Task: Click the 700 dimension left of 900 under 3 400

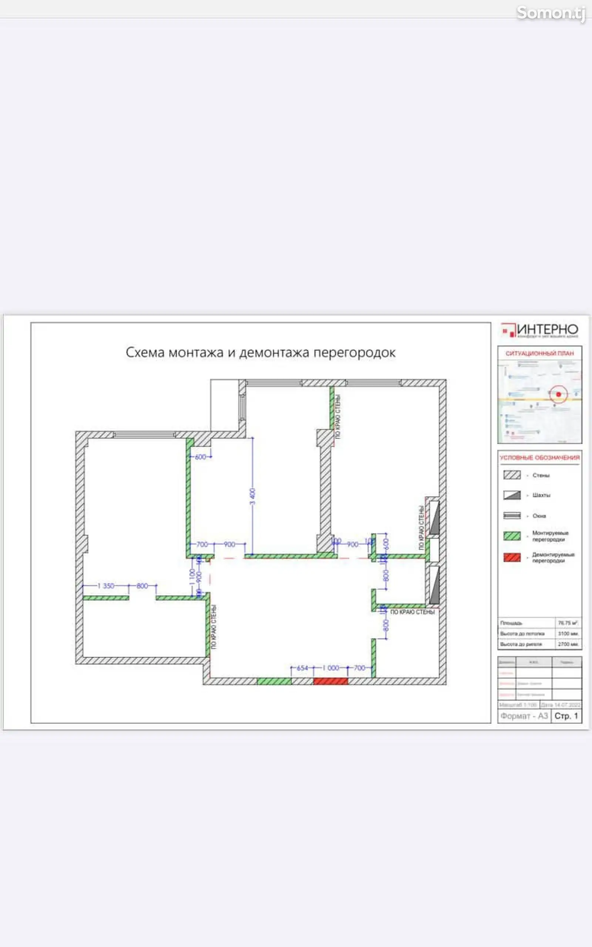Action: coord(202,544)
